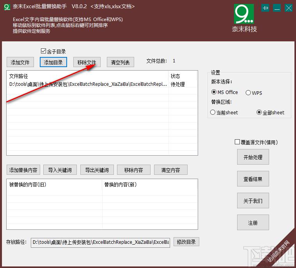Click 添加替换内容 button

pyautogui.click(x=23, y=170)
